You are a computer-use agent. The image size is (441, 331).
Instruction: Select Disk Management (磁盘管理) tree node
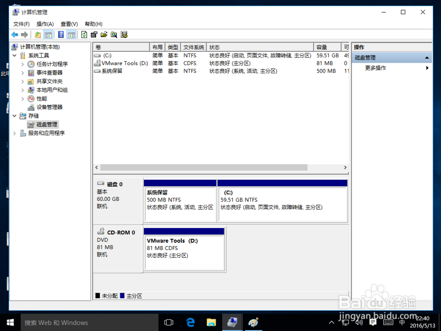[43, 124]
